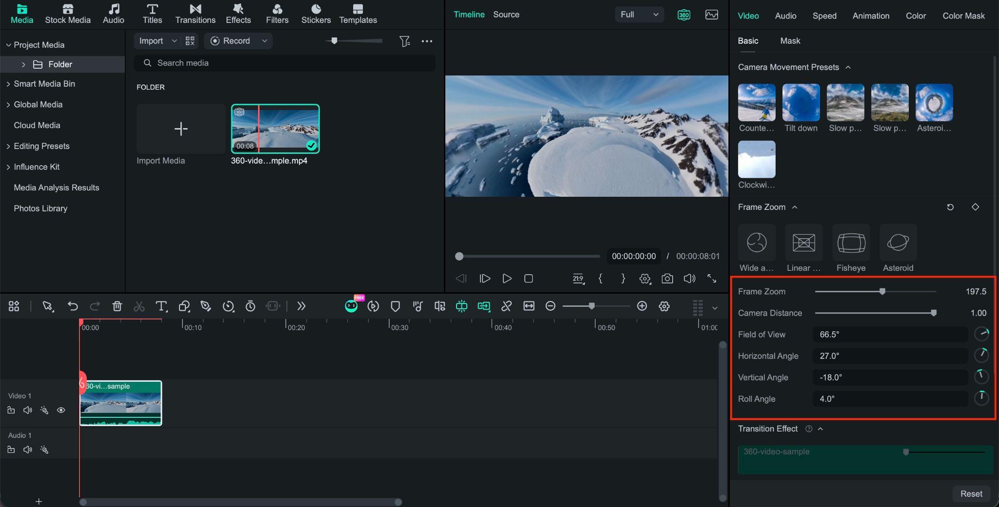Open the Mask sub-tab
The height and width of the screenshot is (507, 999).
790,41
